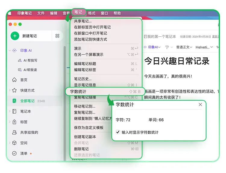The image size is (226, 173).
Task: Open the Apple menu
Action: coord(10,13)
